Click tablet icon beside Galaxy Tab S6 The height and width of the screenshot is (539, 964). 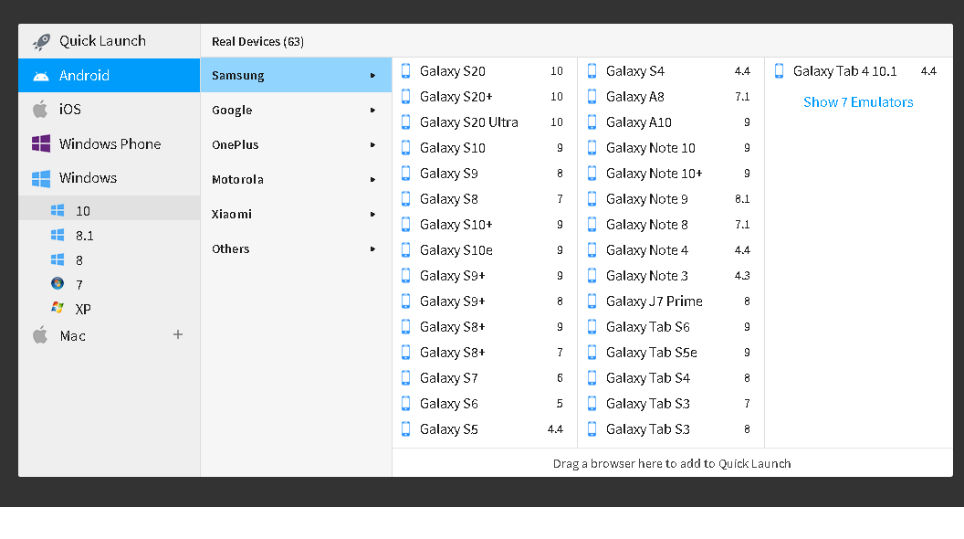point(592,327)
